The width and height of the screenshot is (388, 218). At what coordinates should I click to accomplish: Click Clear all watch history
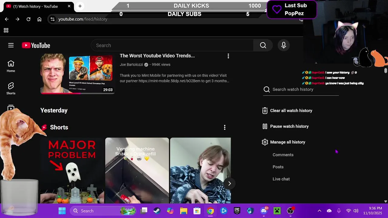[287, 111]
